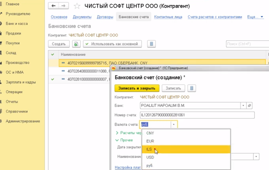Go forward with the right navigation arrow
Viewport: 269px width, 170px height.
pyautogui.click(x=63, y=6)
